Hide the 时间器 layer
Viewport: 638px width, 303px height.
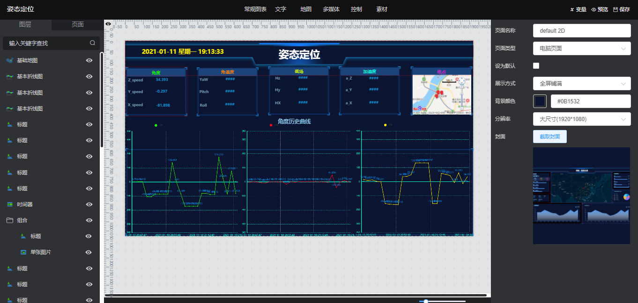pyautogui.click(x=89, y=204)
